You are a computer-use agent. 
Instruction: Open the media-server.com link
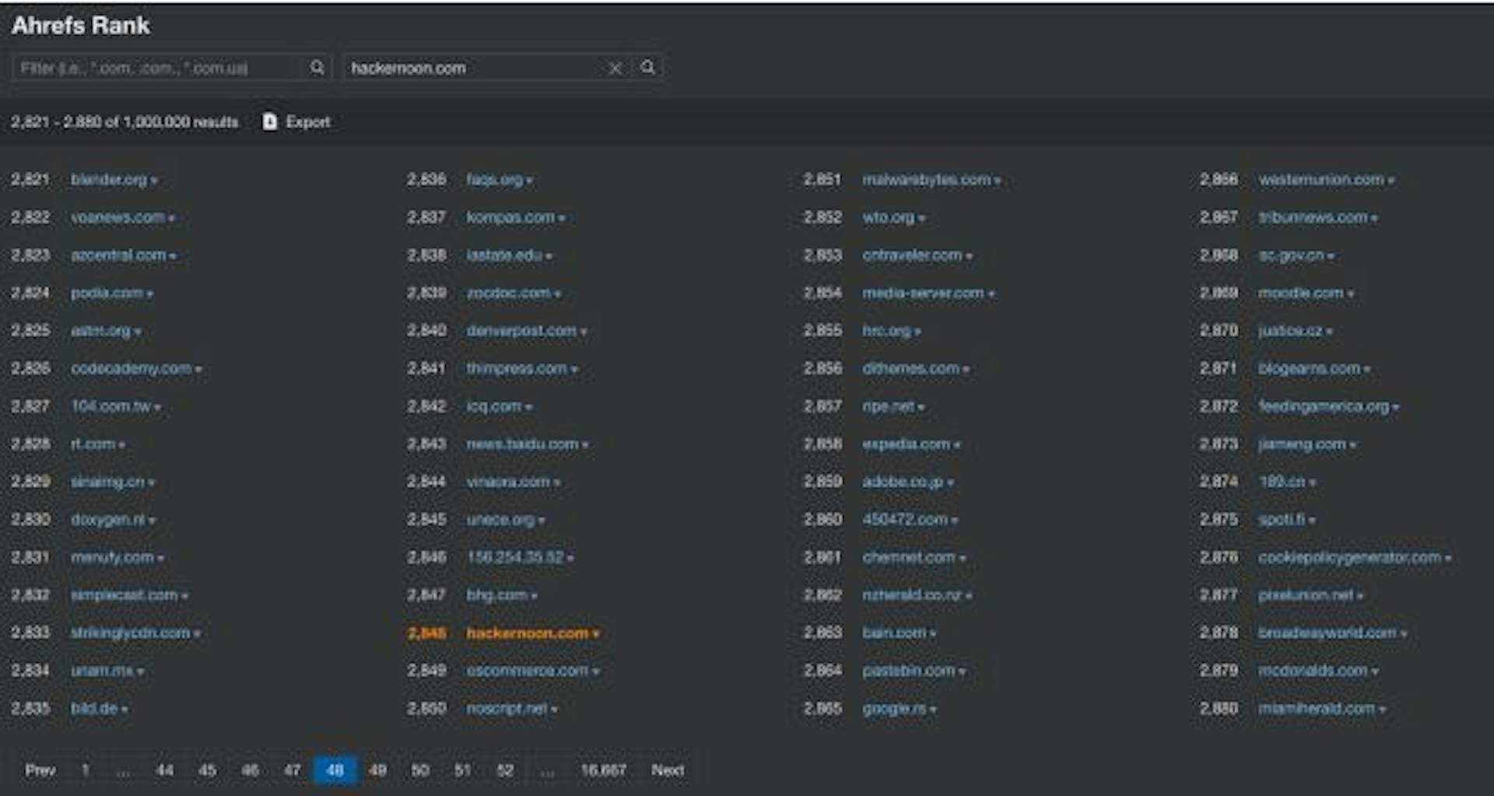[924, 293]
